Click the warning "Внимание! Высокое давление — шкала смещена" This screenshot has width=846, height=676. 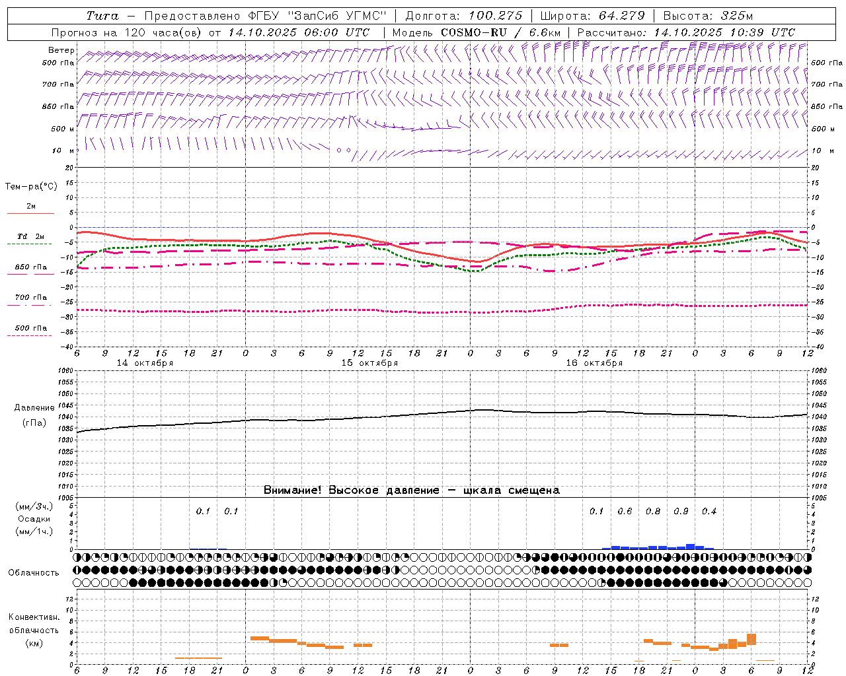click(412, 490)
